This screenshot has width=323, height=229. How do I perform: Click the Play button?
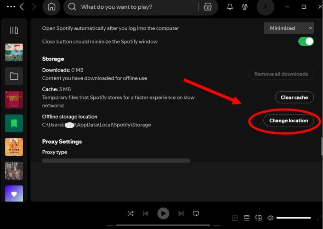[x=164, y=213]
